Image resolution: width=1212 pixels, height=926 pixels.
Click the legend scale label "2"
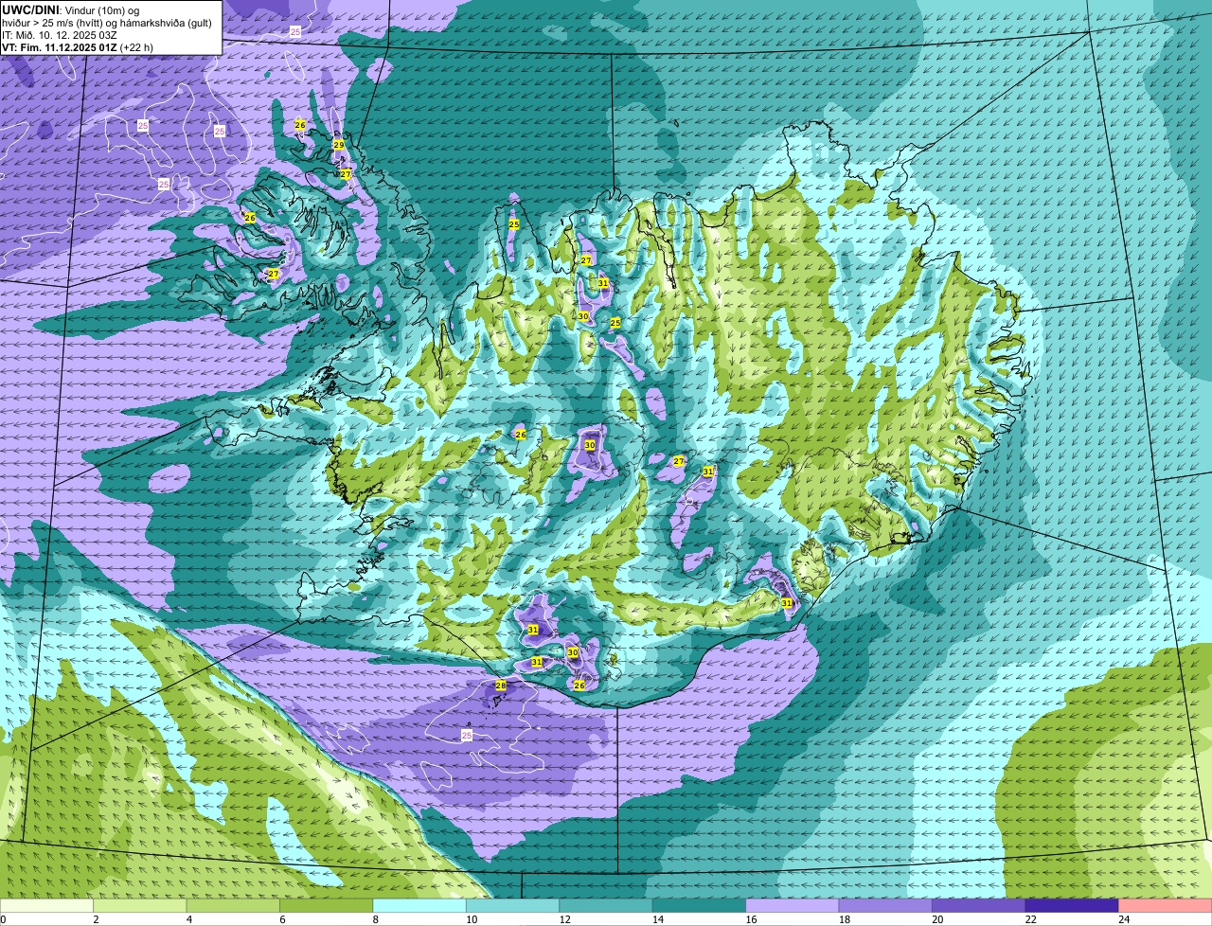pyautogui.click(x=96, y=919)
